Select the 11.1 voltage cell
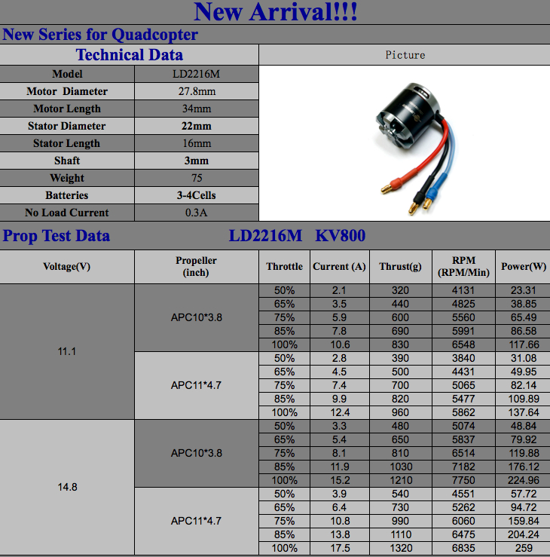 (67, 352)
